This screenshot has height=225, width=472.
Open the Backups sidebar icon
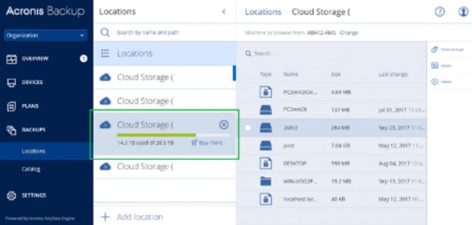click(x=11, y=130)
